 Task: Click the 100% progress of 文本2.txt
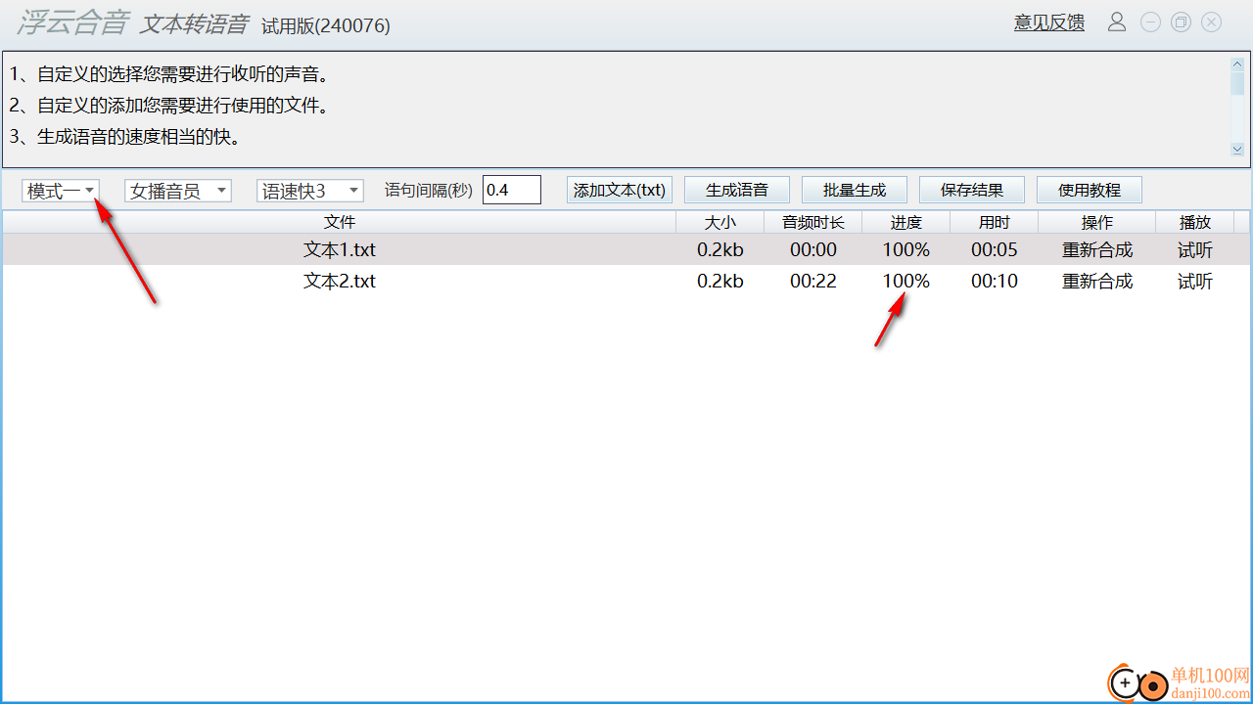[906, 282]
